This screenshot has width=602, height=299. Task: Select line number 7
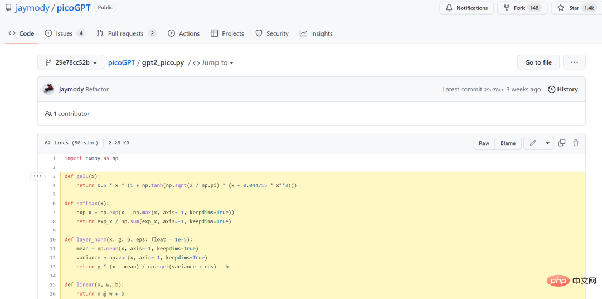tap(54, 212)
